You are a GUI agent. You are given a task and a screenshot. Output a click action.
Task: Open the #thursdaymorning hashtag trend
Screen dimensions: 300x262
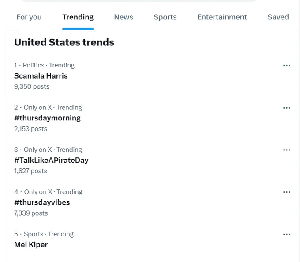click(48, 118)
